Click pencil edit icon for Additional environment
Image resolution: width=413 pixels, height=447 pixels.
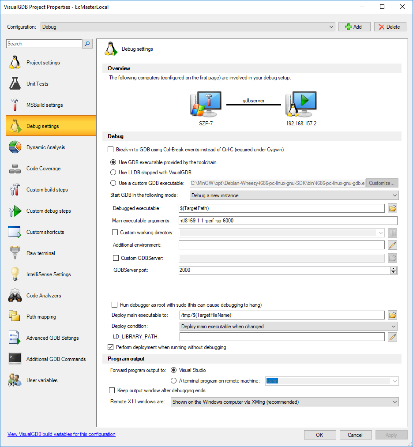392,245
